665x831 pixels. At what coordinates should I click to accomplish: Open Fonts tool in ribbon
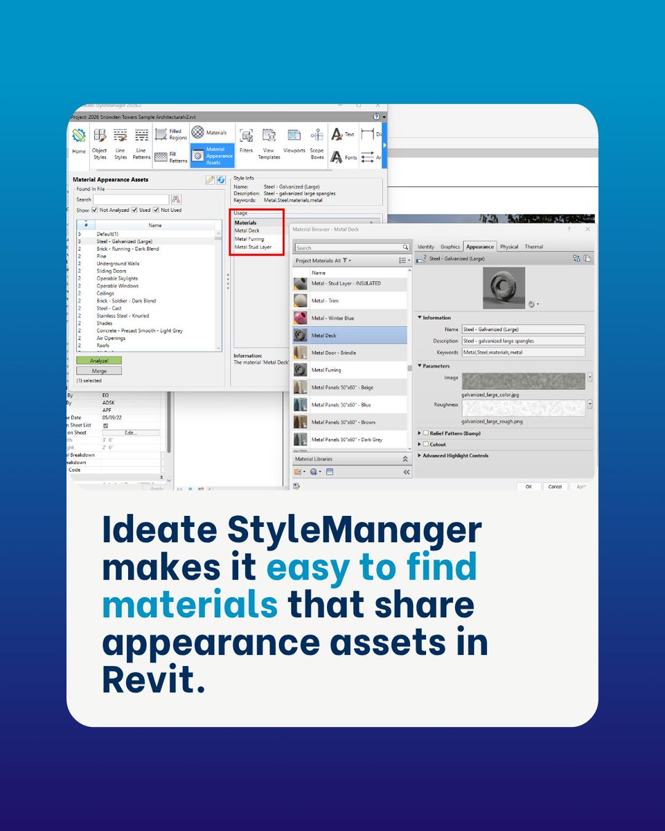[344, 157]
